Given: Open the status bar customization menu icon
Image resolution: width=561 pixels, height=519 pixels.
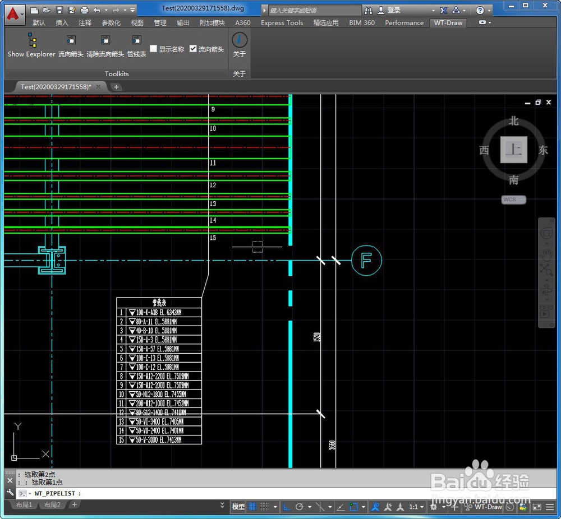Looking at the screenshot, I should 550,507.
